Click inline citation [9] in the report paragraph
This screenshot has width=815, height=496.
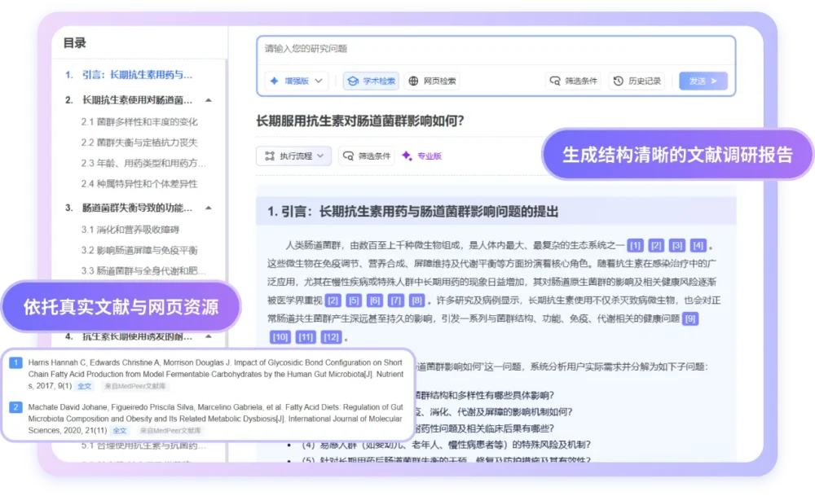[x=692, y=318]
